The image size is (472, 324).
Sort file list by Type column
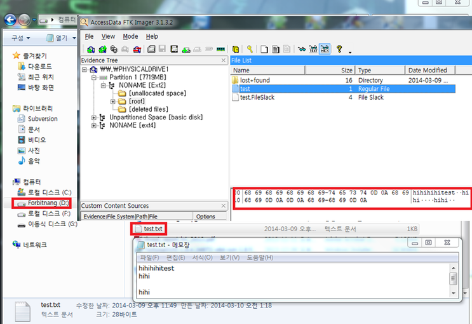tap(380, 70)
